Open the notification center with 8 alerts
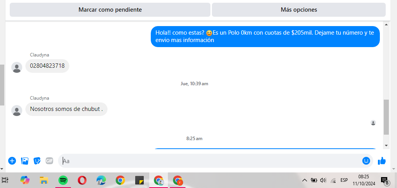The height and width of the screenshot is (188, 397). (385, 181)
